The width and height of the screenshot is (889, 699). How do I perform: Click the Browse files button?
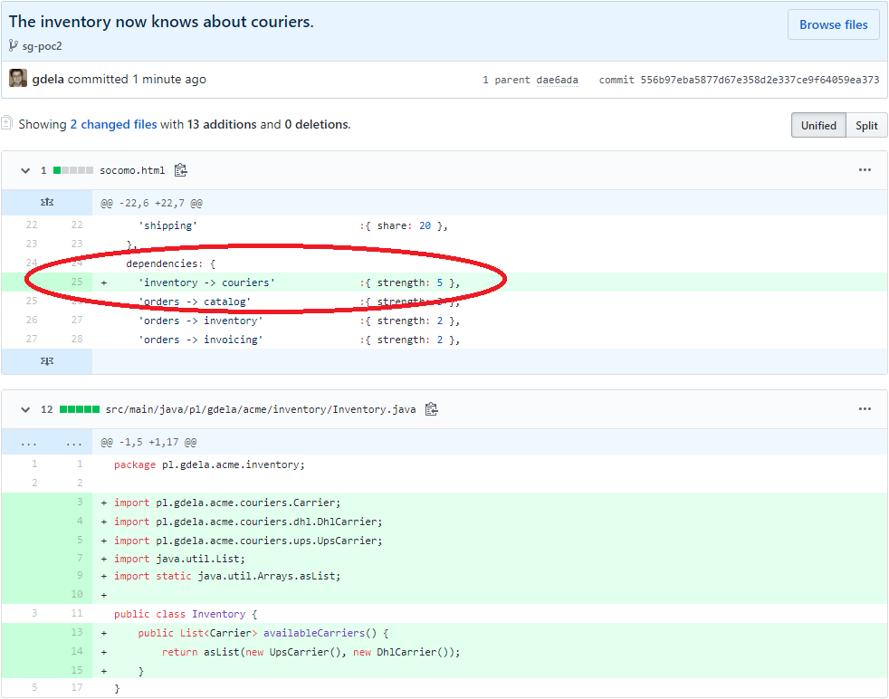point(833,24)
